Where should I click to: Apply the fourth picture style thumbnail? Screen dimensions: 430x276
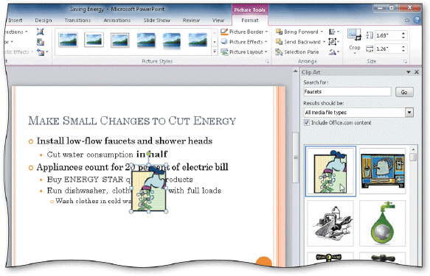point(146,40)
